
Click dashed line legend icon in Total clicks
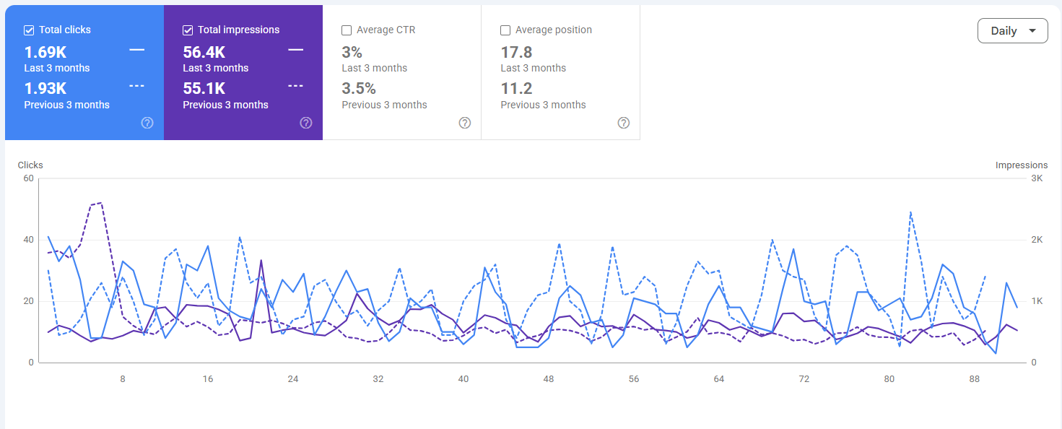point(136,86)
